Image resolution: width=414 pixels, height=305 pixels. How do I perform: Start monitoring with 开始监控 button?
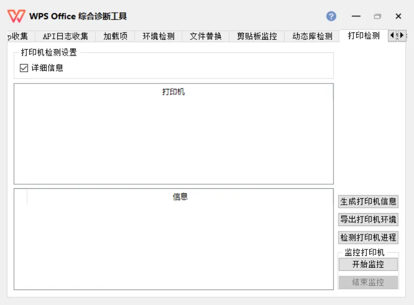coord(368,264)
